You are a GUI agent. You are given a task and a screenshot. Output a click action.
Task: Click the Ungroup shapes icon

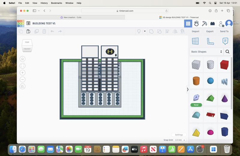pyautogui.click(x=159, y=31)
